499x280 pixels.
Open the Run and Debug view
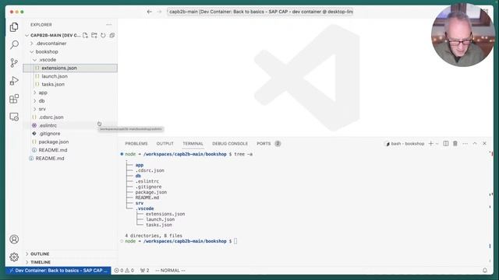point(14,81)
